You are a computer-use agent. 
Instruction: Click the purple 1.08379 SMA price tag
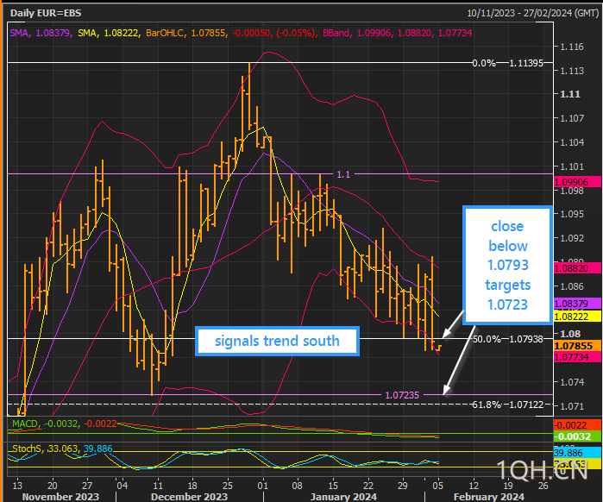(x=577, y=304)
